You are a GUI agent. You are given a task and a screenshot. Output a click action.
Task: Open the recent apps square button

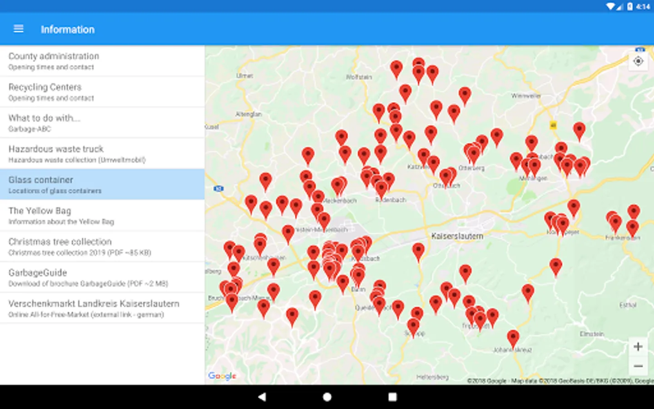pos(392,397)
